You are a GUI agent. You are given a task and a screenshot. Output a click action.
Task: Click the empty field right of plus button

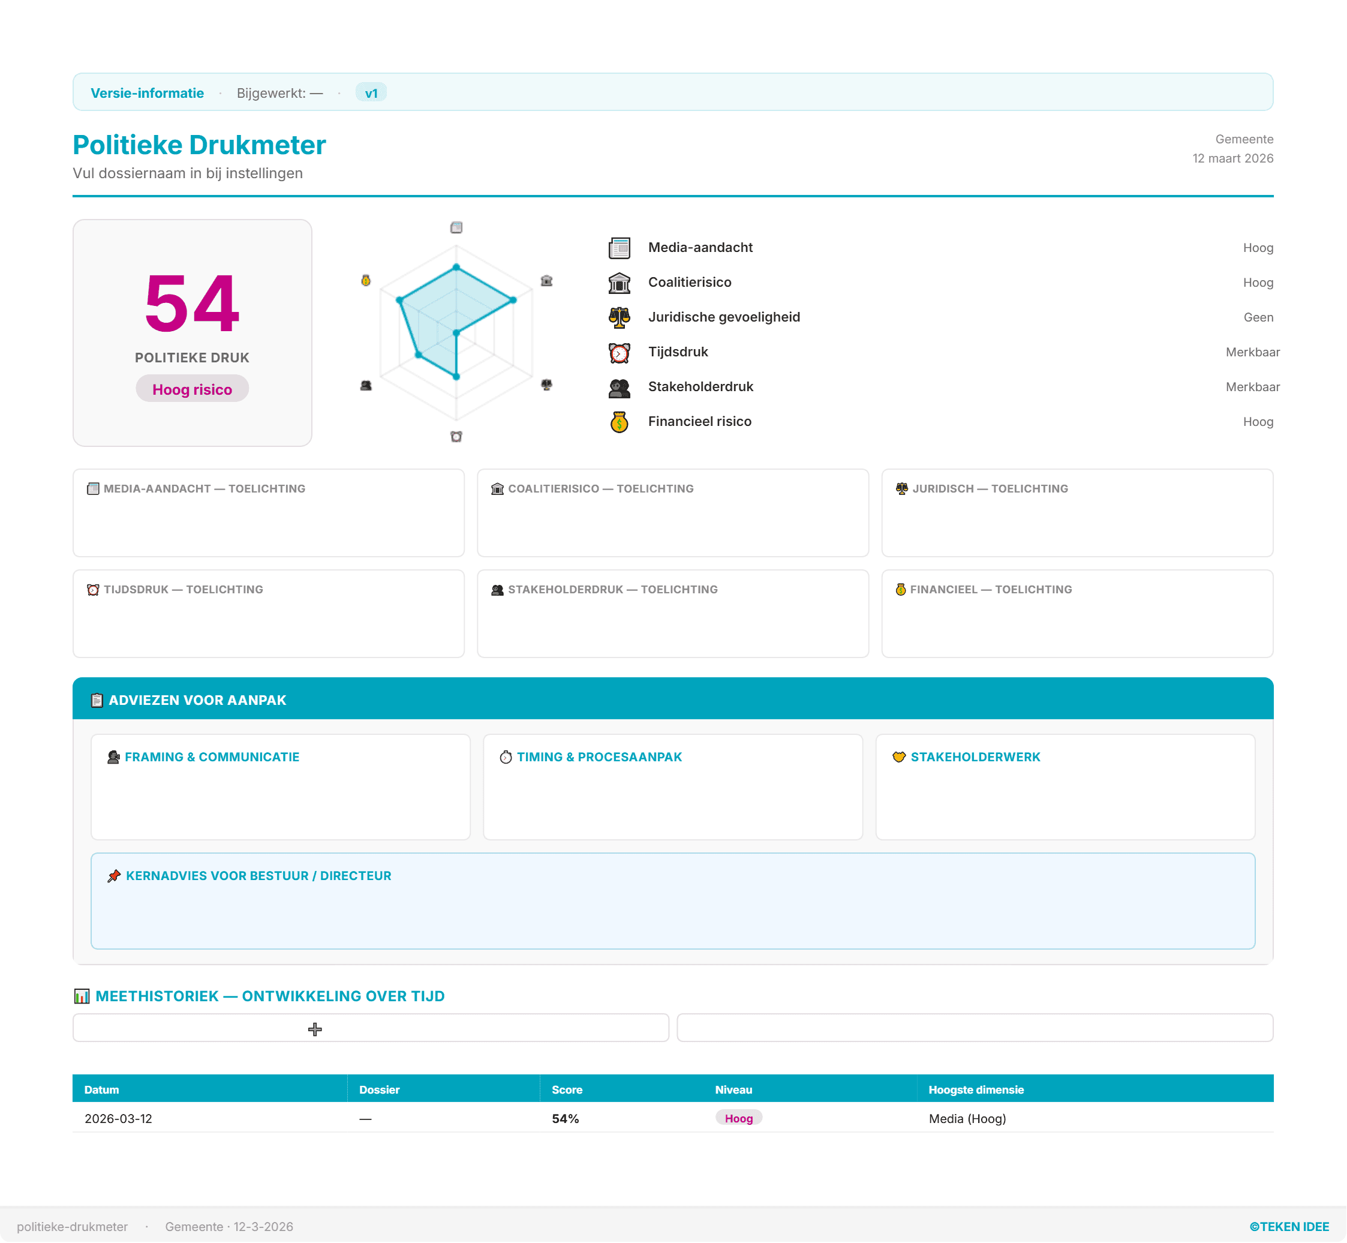975,1028
